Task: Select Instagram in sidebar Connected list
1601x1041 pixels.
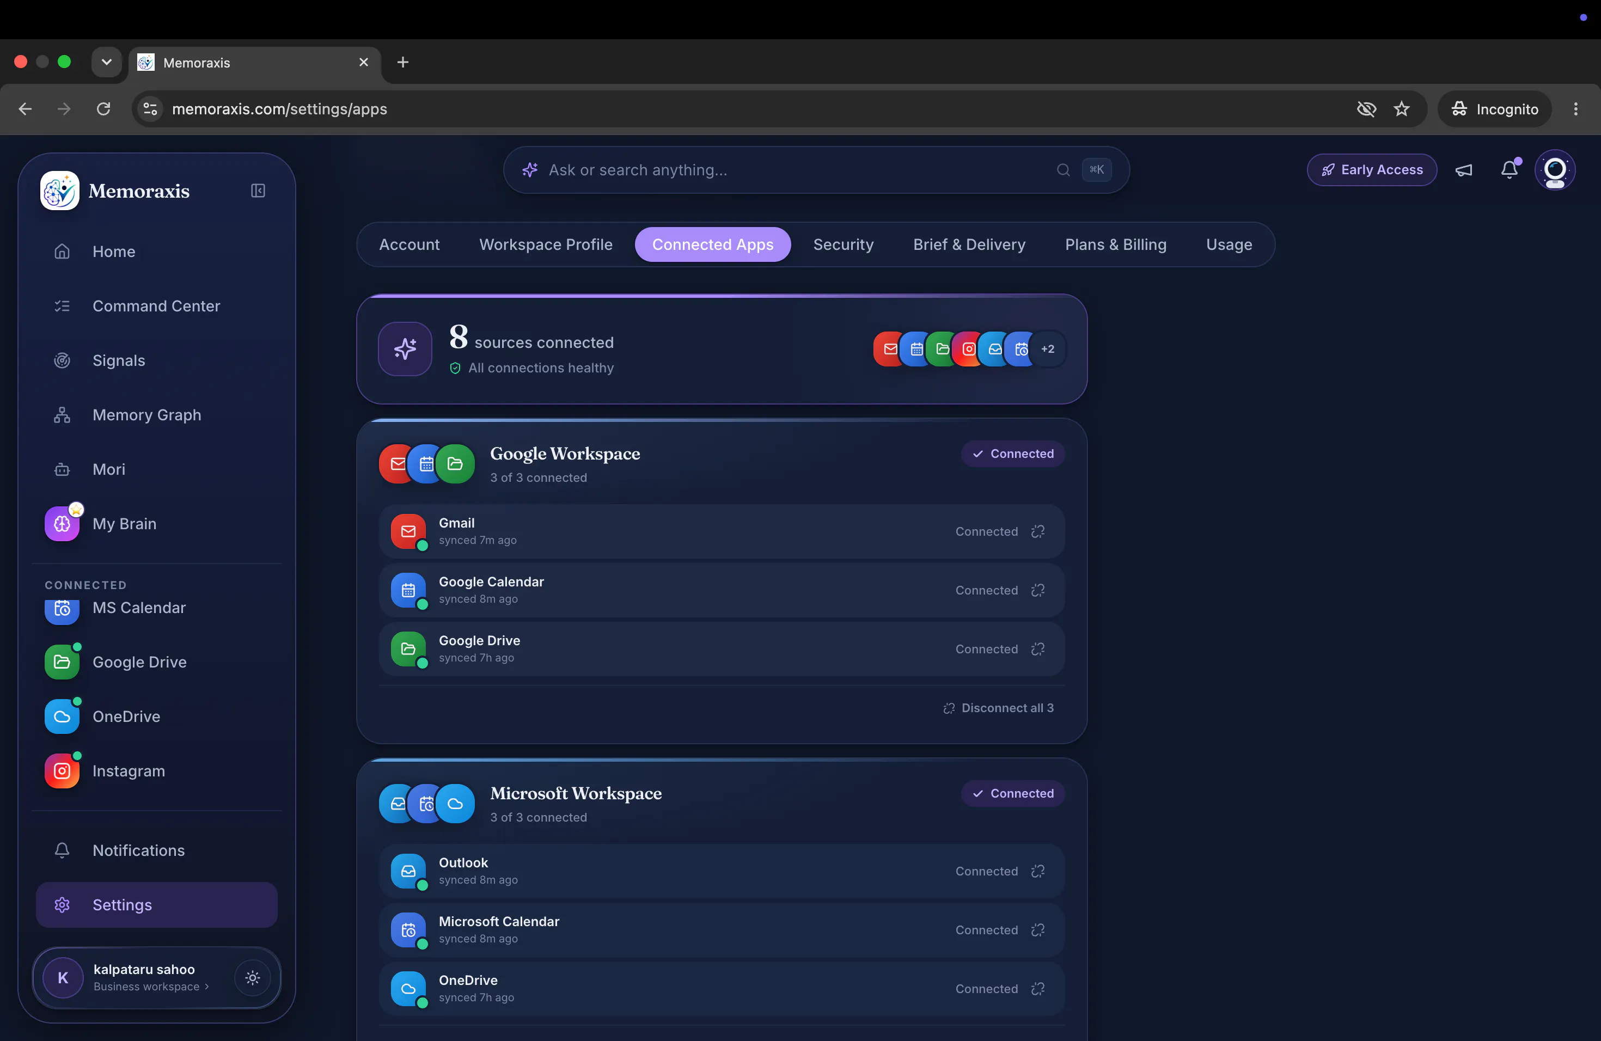Action: 157,771
